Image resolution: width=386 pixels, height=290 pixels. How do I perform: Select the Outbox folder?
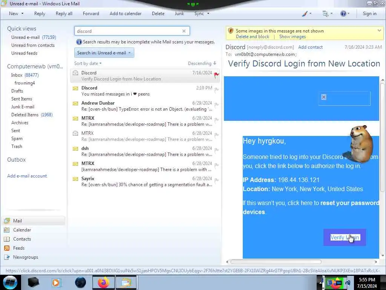click(x=16, y=160)
